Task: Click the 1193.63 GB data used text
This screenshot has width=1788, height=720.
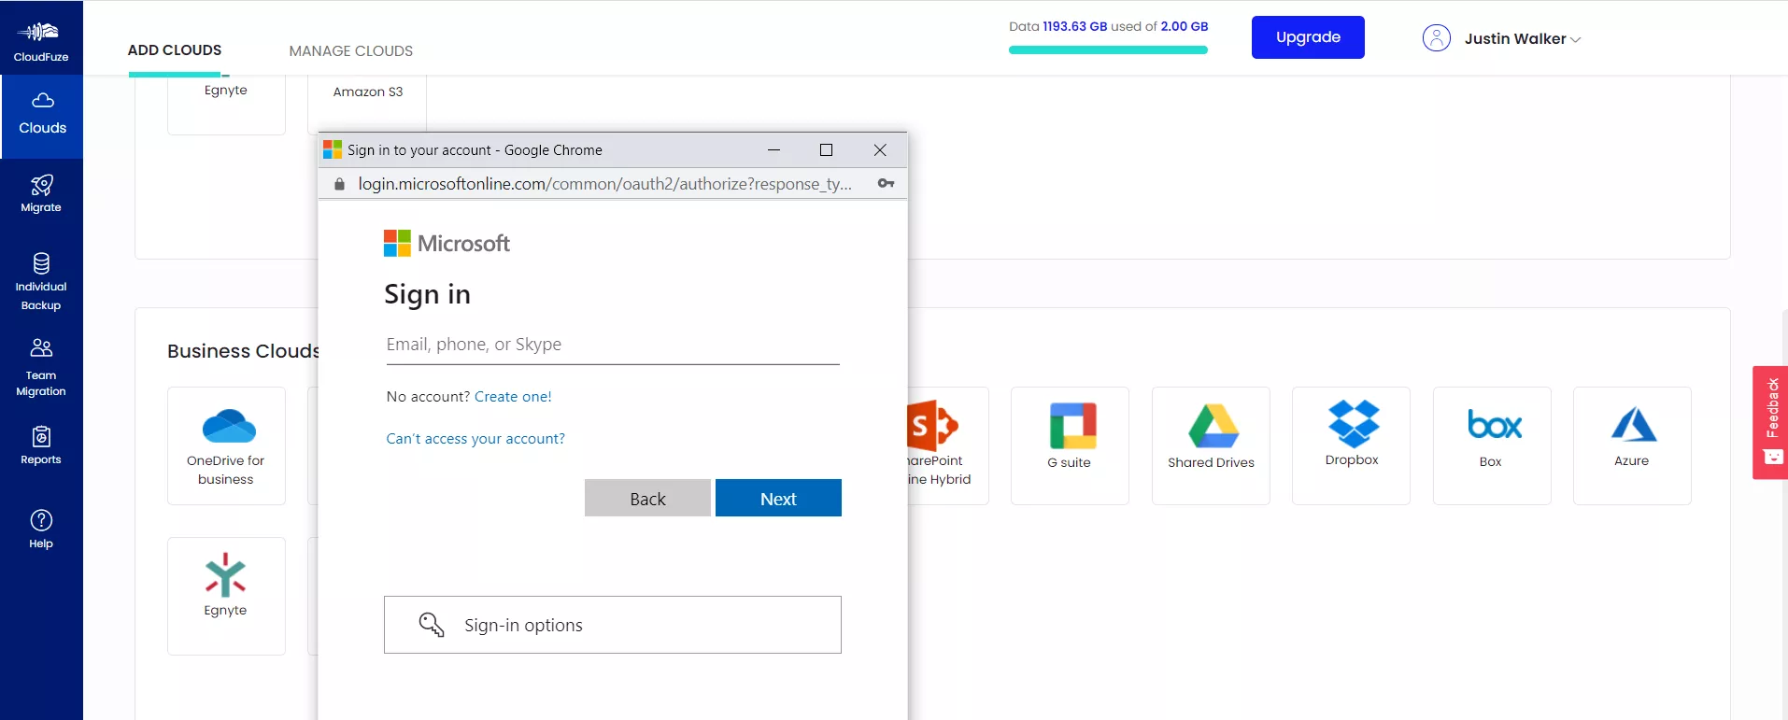Action: click(1074, 26)
